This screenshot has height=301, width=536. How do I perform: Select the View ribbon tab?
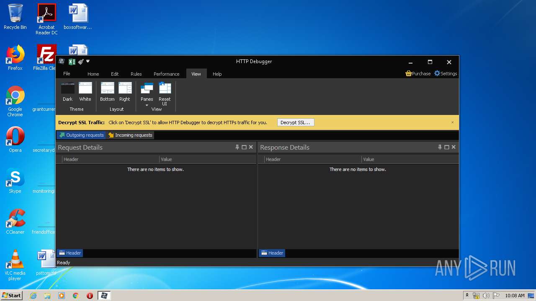(x=196, y=74)
